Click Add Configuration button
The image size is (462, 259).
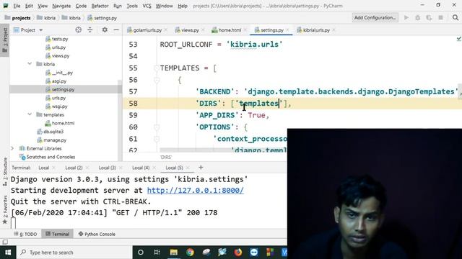pos(375,17)
